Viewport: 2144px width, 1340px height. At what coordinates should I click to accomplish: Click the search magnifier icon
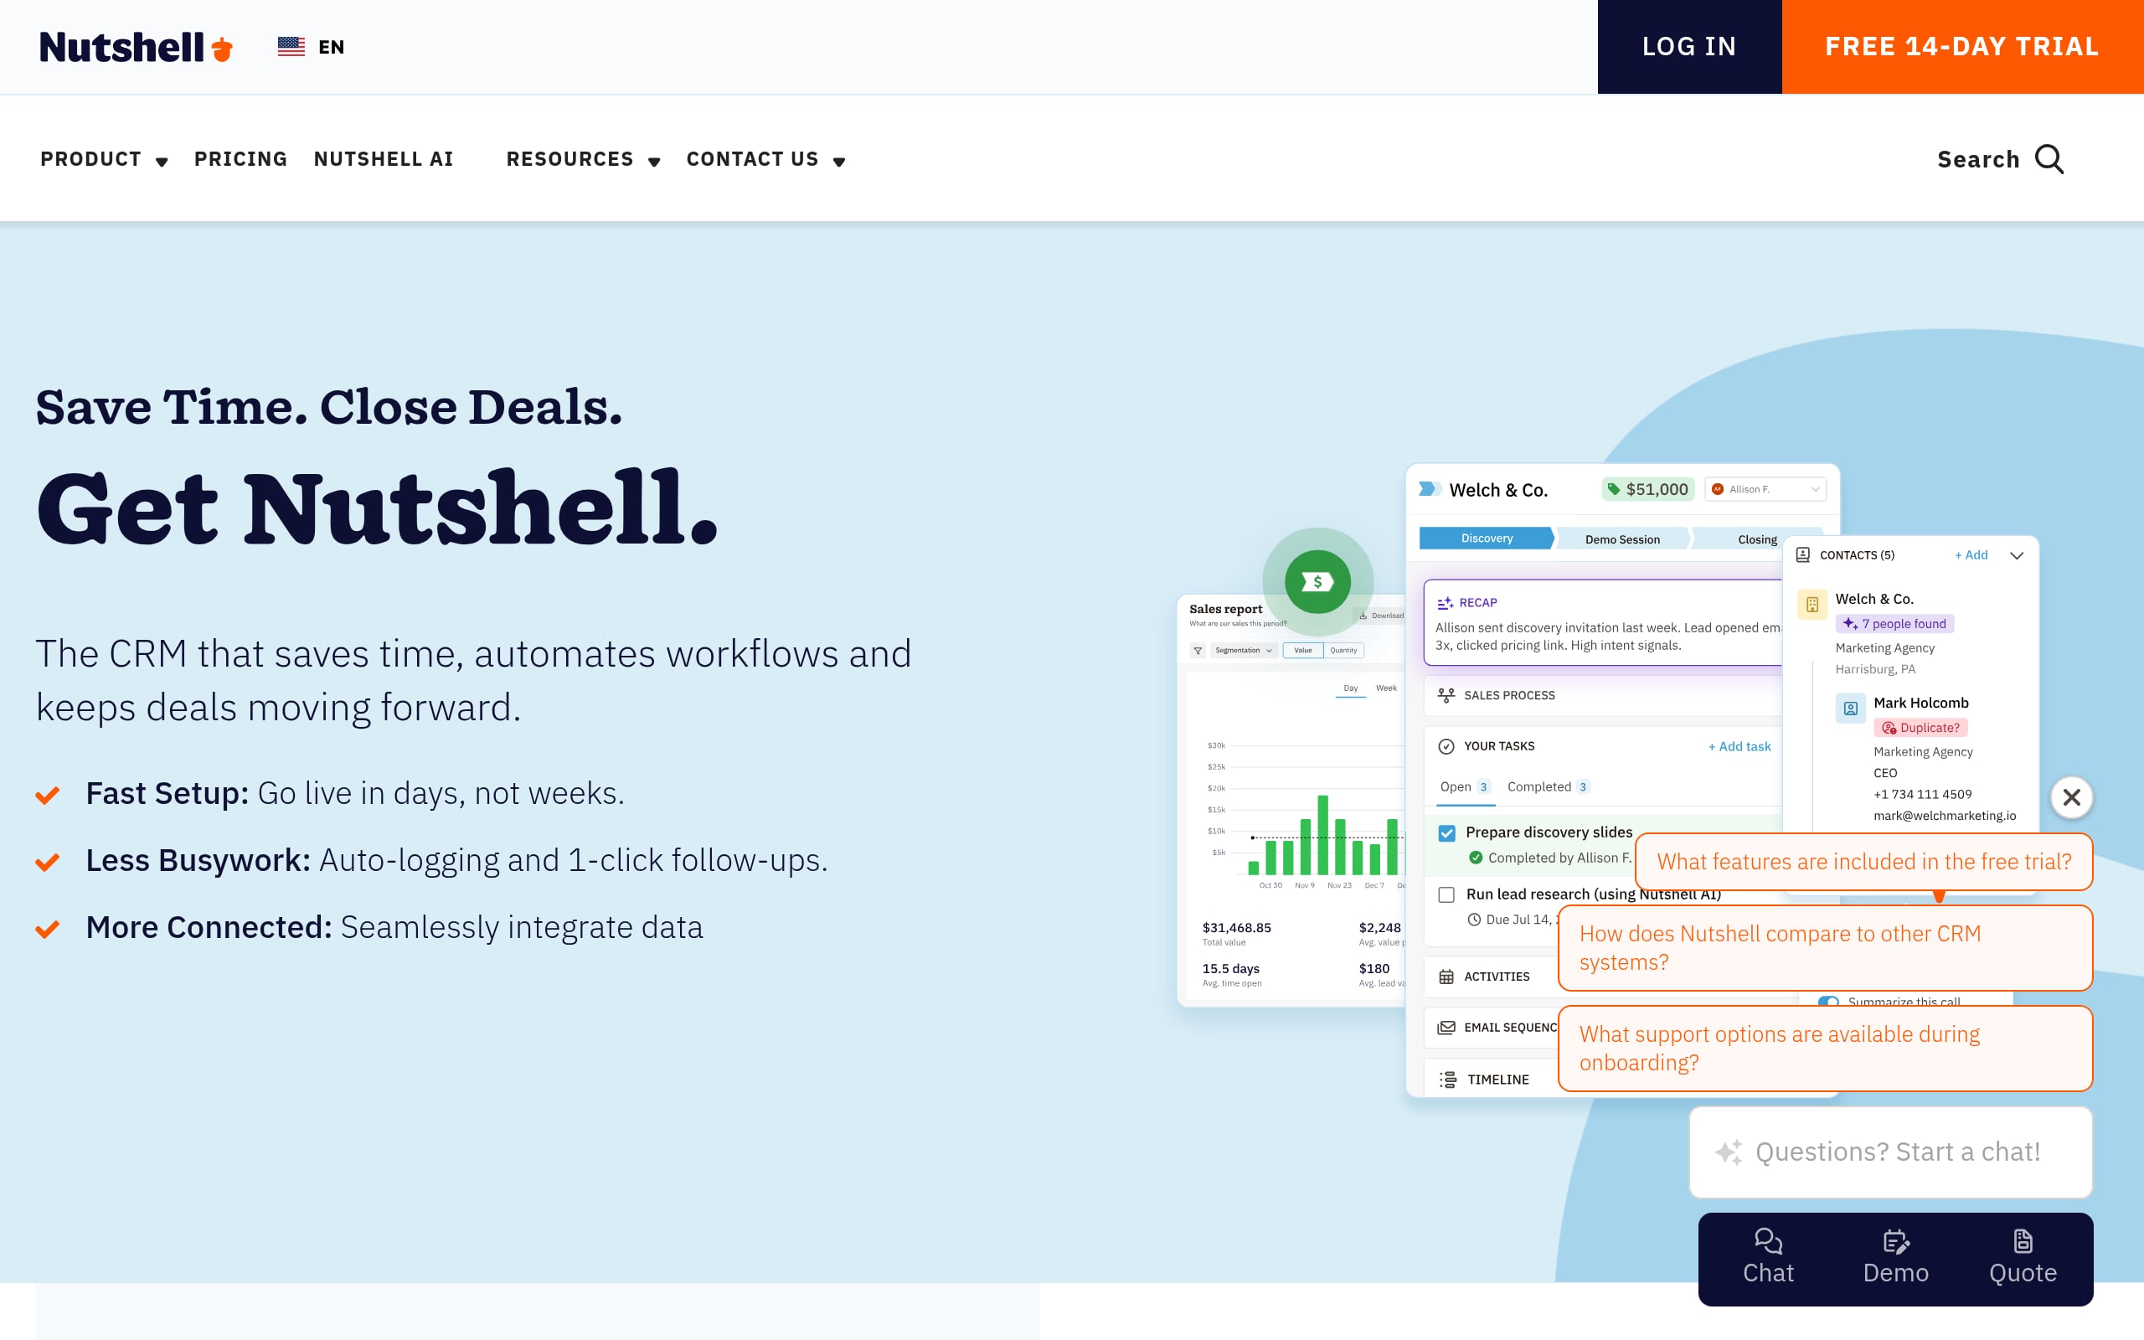[2049, 159]
